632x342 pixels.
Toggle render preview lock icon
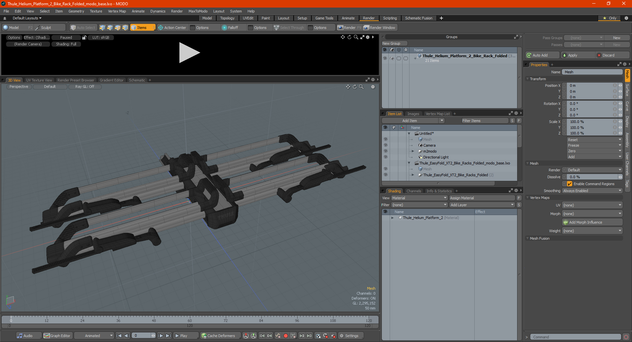click(x=84, y=37)
